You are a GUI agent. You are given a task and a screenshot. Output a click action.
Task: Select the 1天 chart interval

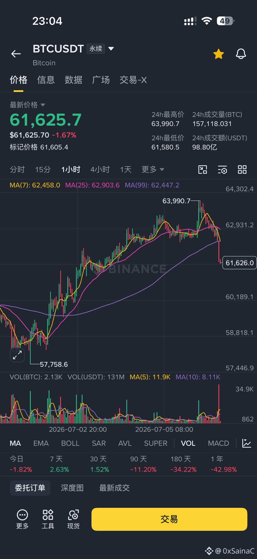126,169
